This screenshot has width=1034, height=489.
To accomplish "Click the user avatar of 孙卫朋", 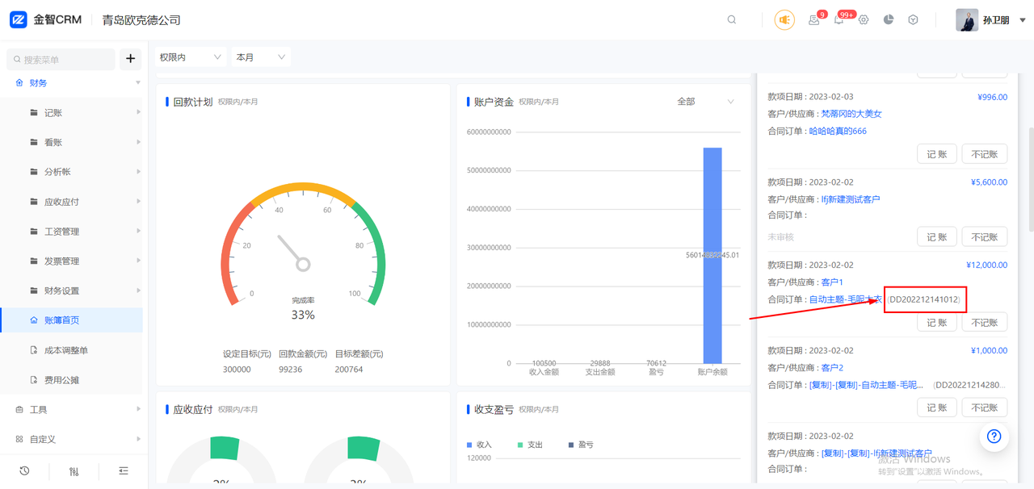I will click(967, 20).
